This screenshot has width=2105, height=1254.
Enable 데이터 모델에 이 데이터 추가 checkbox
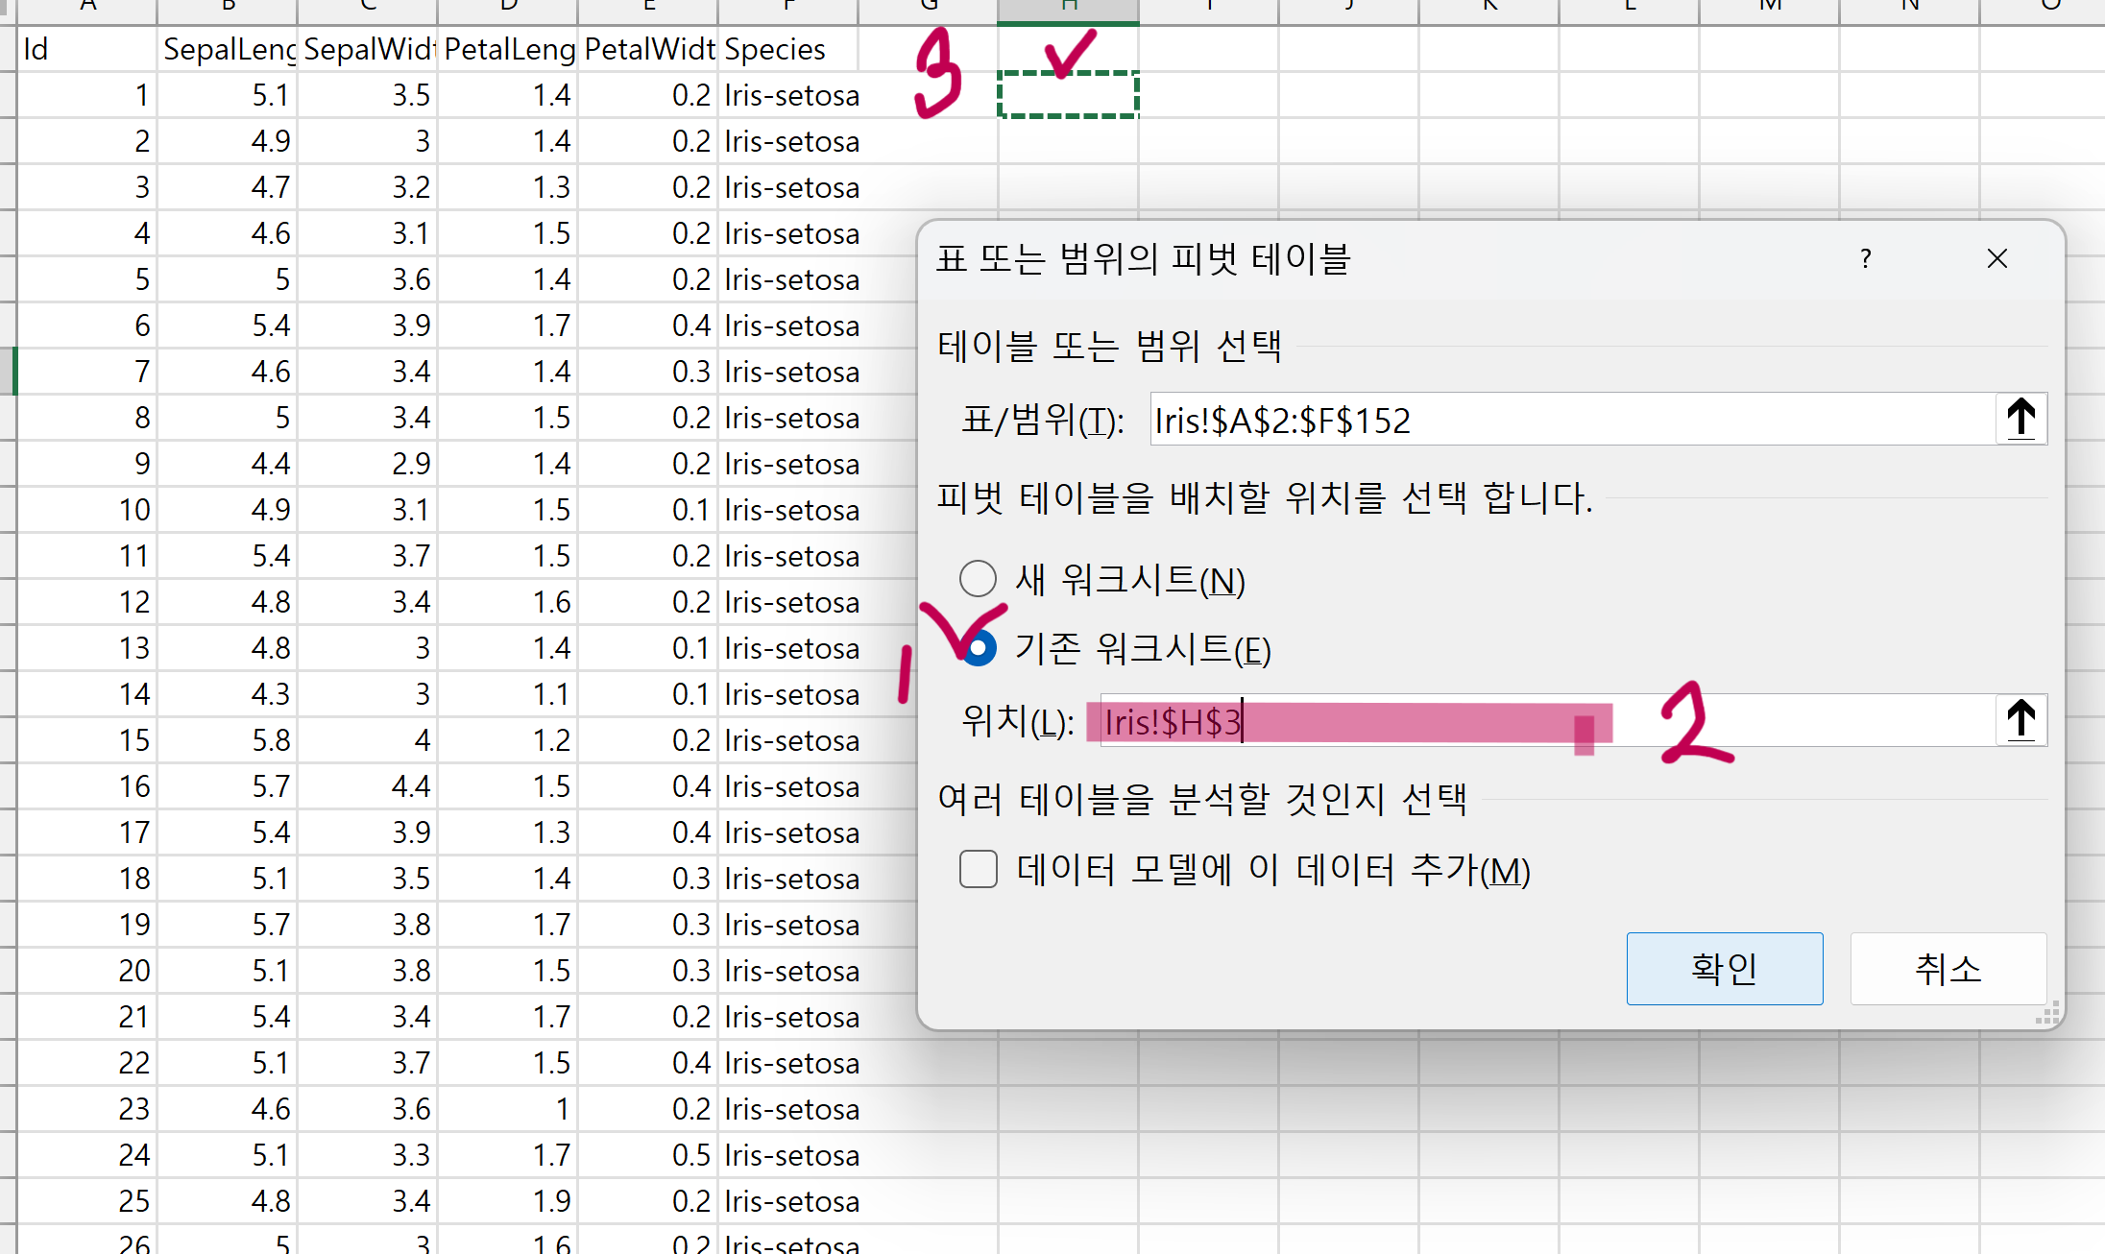978,870
